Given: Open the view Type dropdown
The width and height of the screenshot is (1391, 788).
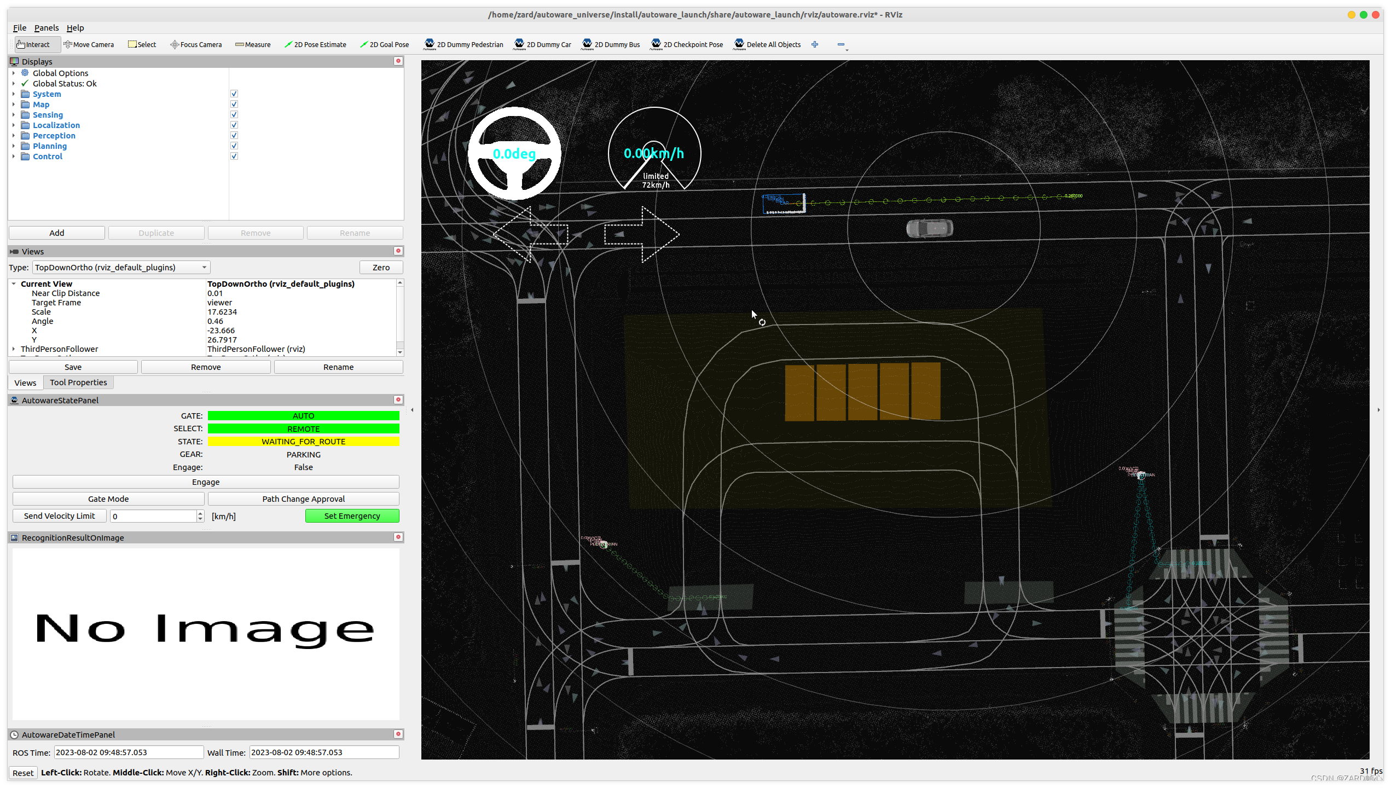Looking at the screenshot, I should pos(121,268).
